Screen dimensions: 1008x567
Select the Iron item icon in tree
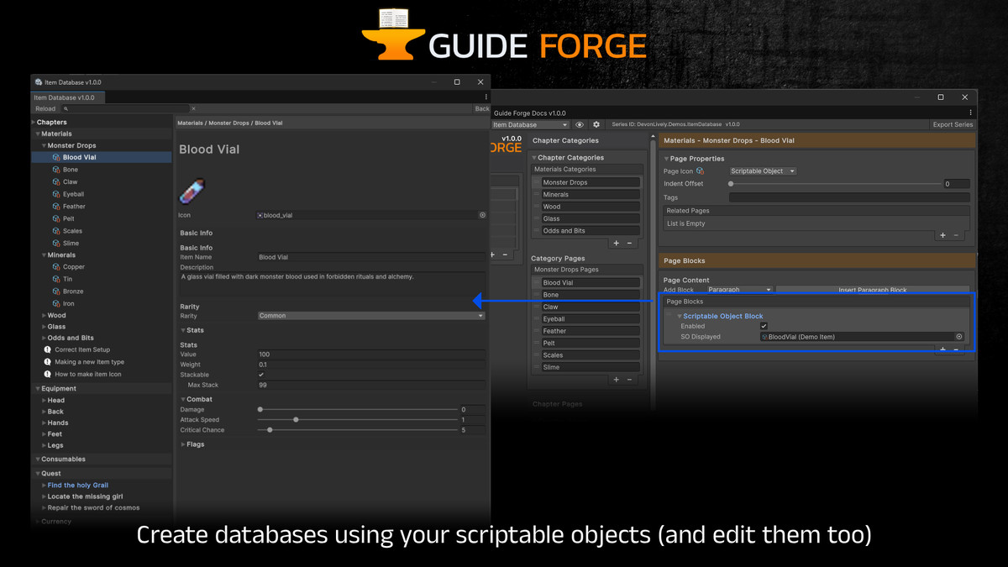pyautogui.click(x=56, y=303)
